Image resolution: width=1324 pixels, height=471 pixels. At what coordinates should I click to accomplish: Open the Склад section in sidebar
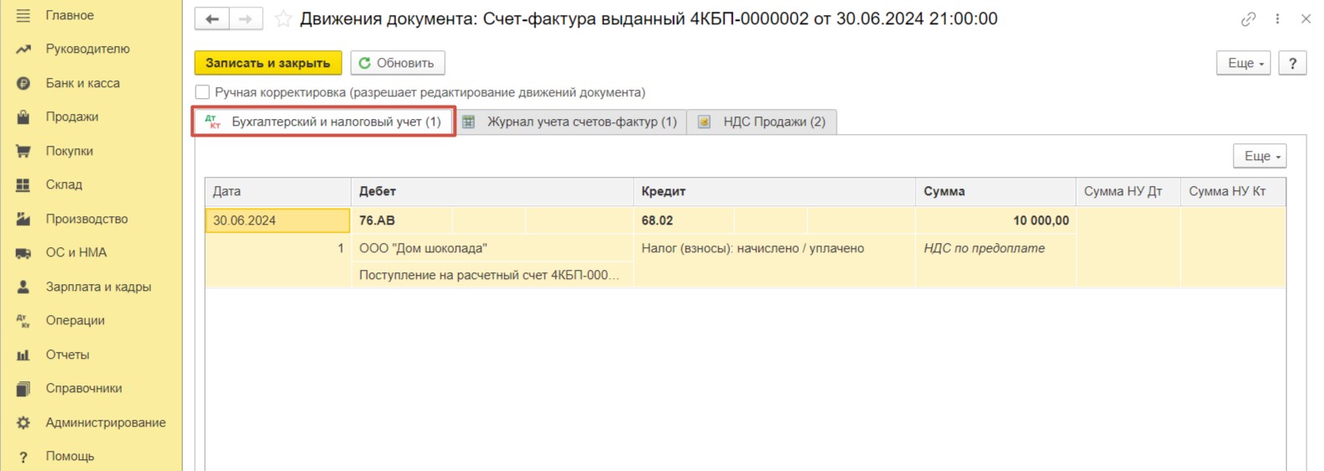click(x=64, y=184)
